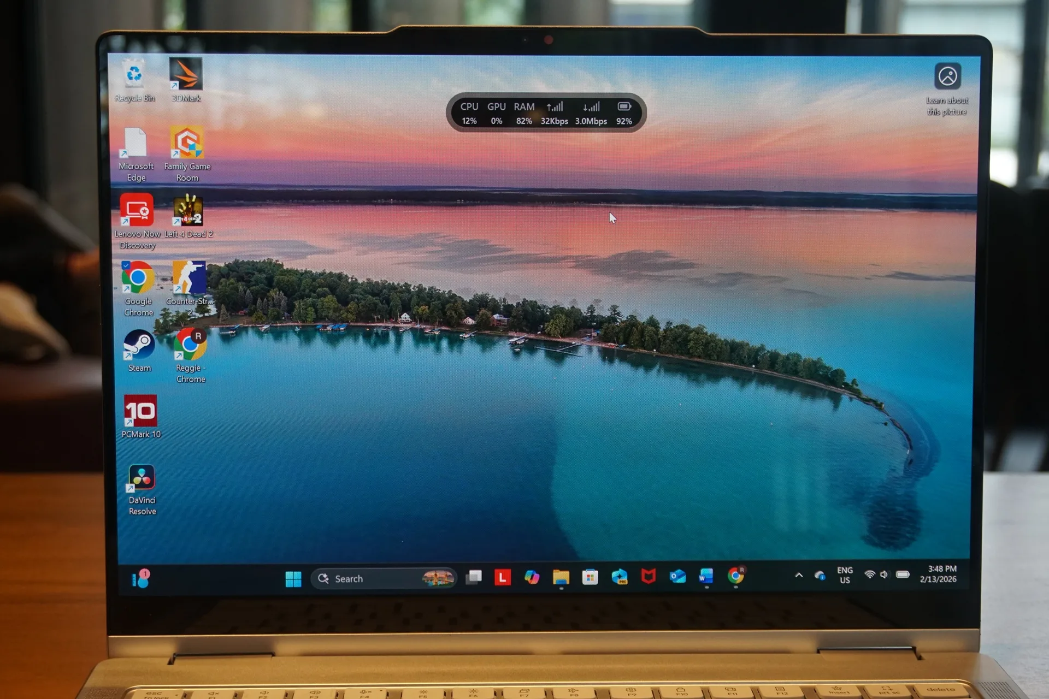Select the DaVinci Resolve desktop shortcut

pyautogui.click(x=142, y=490)
